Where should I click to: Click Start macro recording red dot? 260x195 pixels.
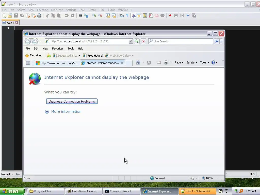click(170, 15)
